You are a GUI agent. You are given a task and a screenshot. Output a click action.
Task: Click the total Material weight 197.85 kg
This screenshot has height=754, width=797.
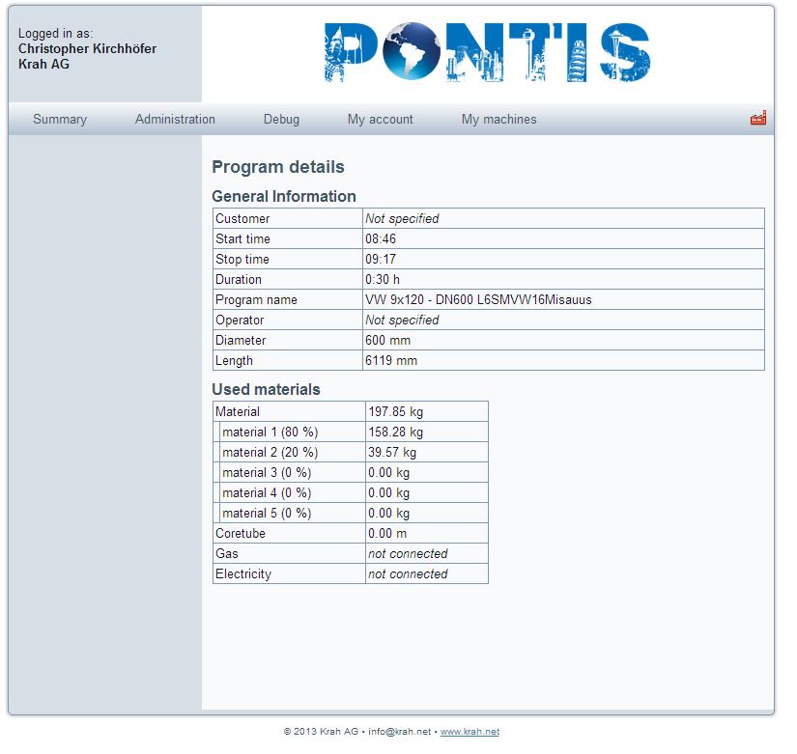[395, 412]
